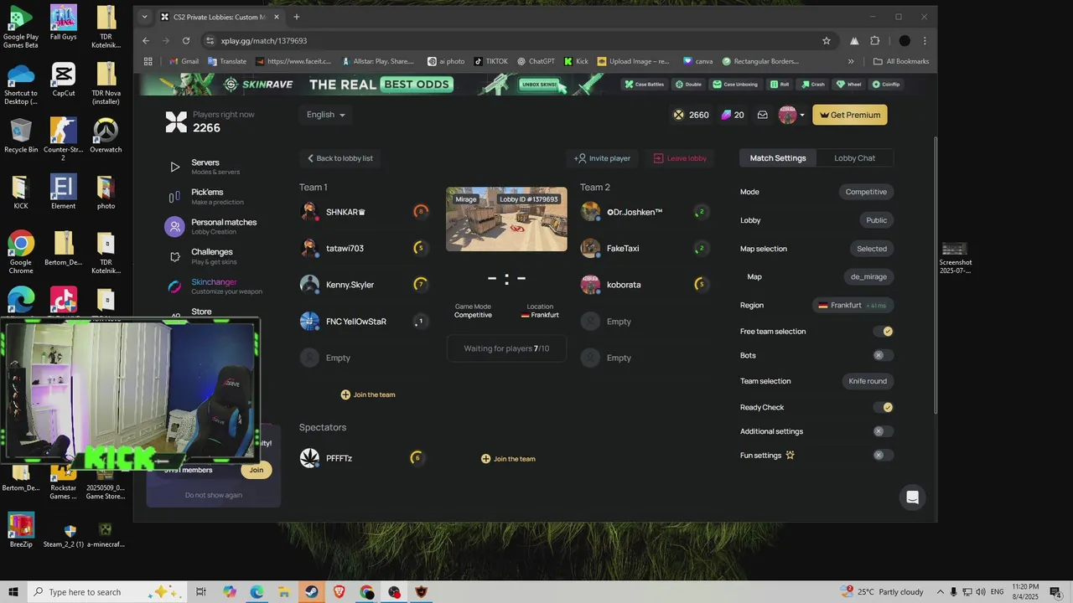
Task: Select spectator PFFFTz
Action: (x=339, y=458)
